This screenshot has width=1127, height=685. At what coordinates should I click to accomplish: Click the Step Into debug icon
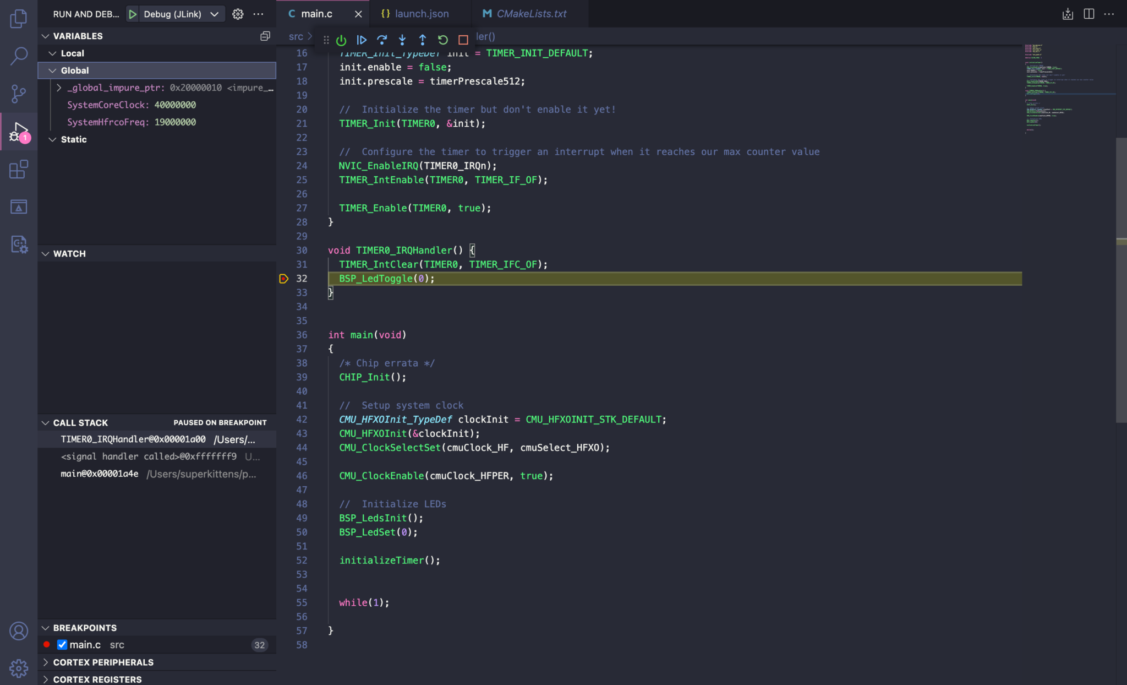[x=402, y=40]
